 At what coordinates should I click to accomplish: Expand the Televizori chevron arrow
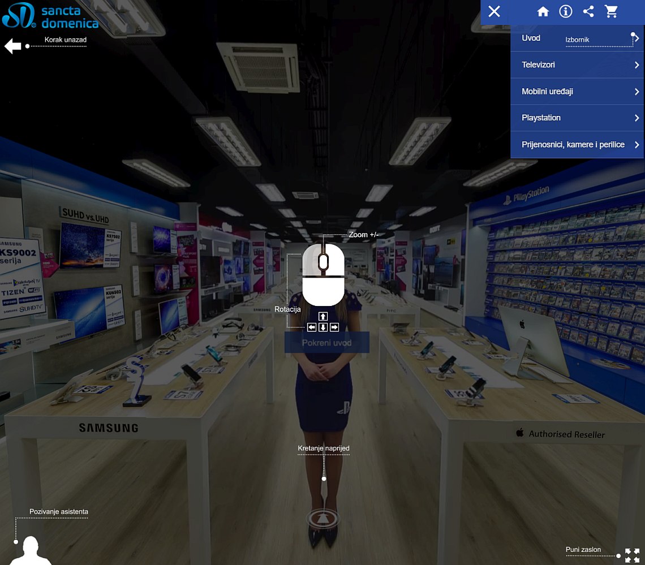tap(637, 65)
